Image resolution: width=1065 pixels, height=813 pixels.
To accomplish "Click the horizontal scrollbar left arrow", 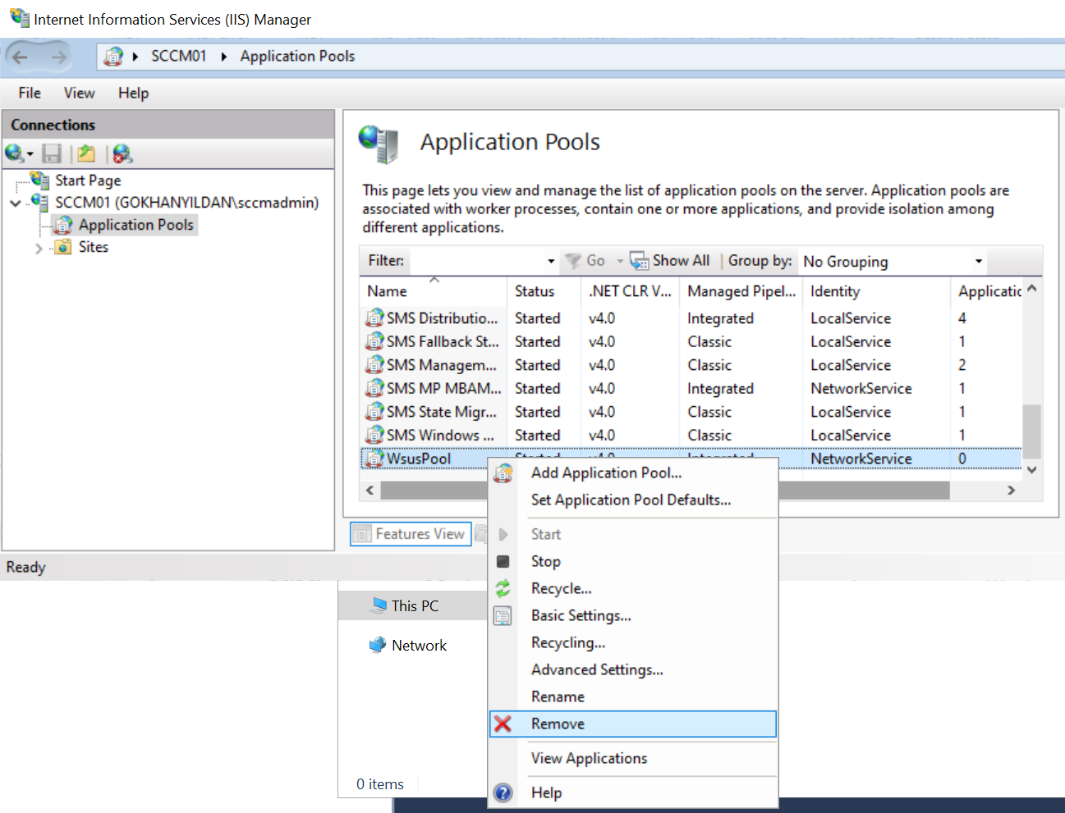I will pos(370,490).
